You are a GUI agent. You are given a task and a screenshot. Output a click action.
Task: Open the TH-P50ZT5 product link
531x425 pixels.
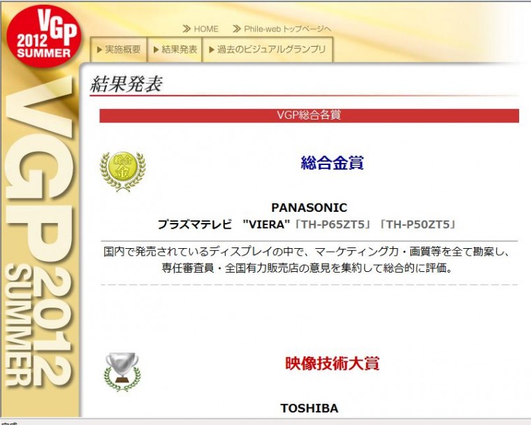[x=418, y=224]
